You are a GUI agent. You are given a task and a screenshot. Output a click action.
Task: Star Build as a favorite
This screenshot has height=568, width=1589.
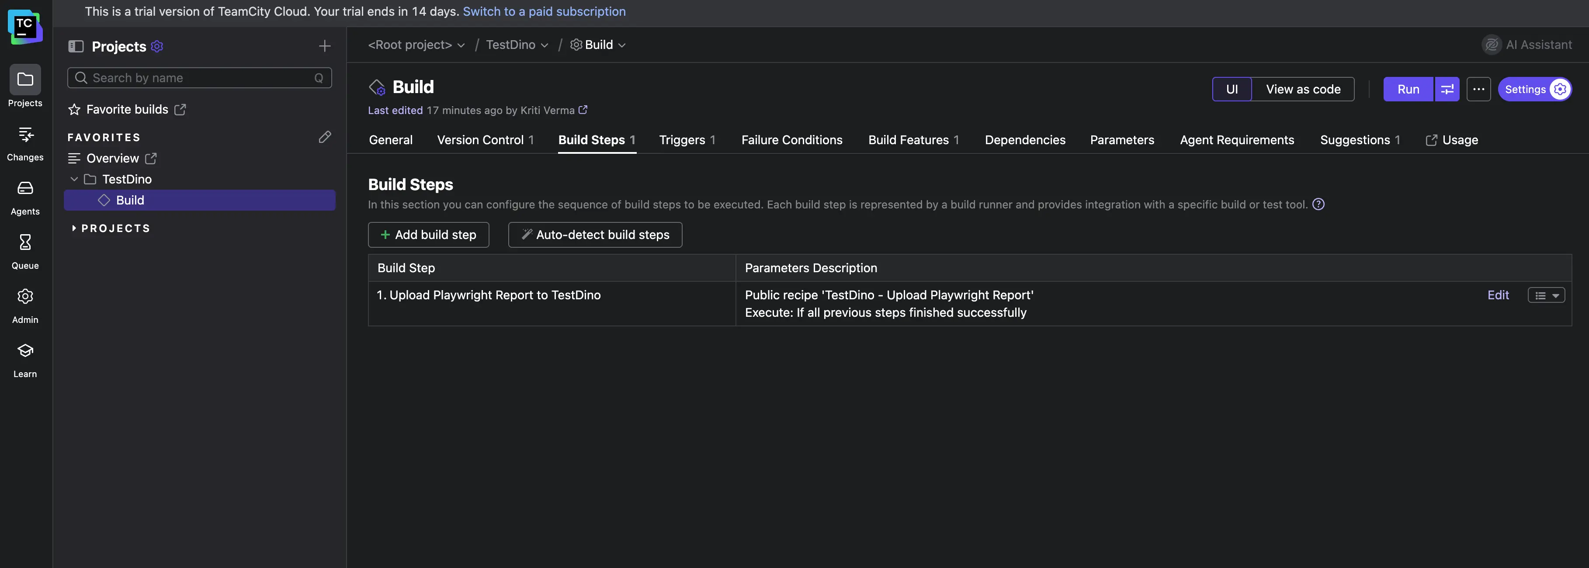[74, 109]
